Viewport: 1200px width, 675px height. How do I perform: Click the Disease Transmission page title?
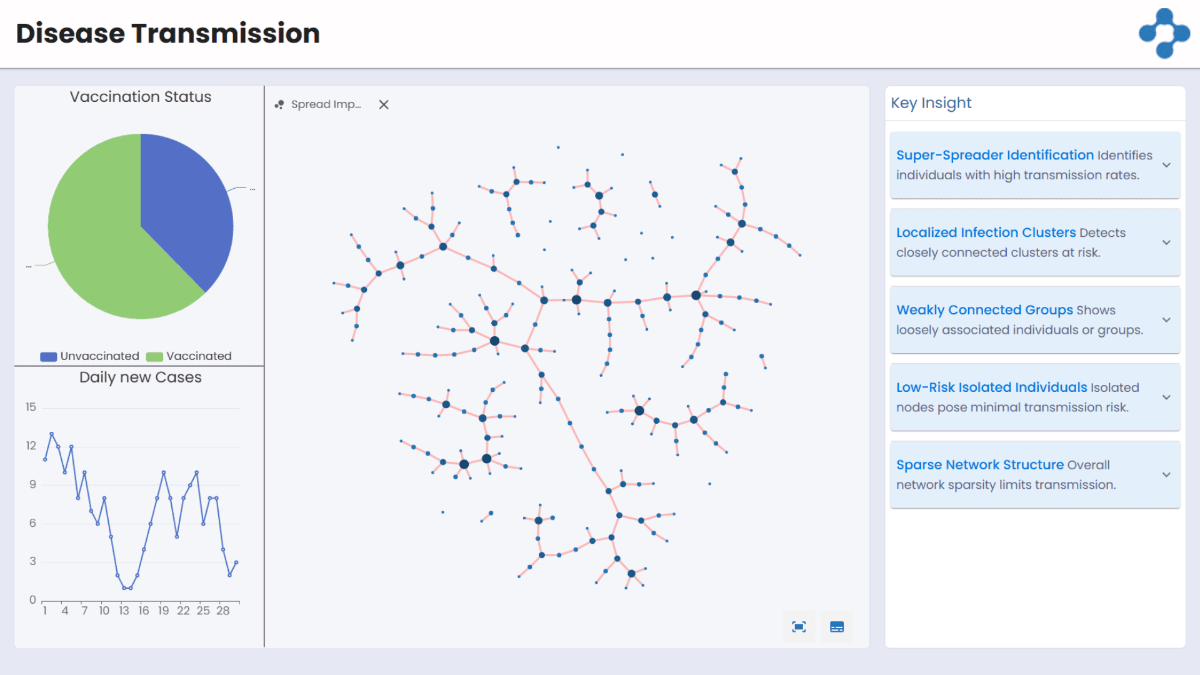[167, 34]
